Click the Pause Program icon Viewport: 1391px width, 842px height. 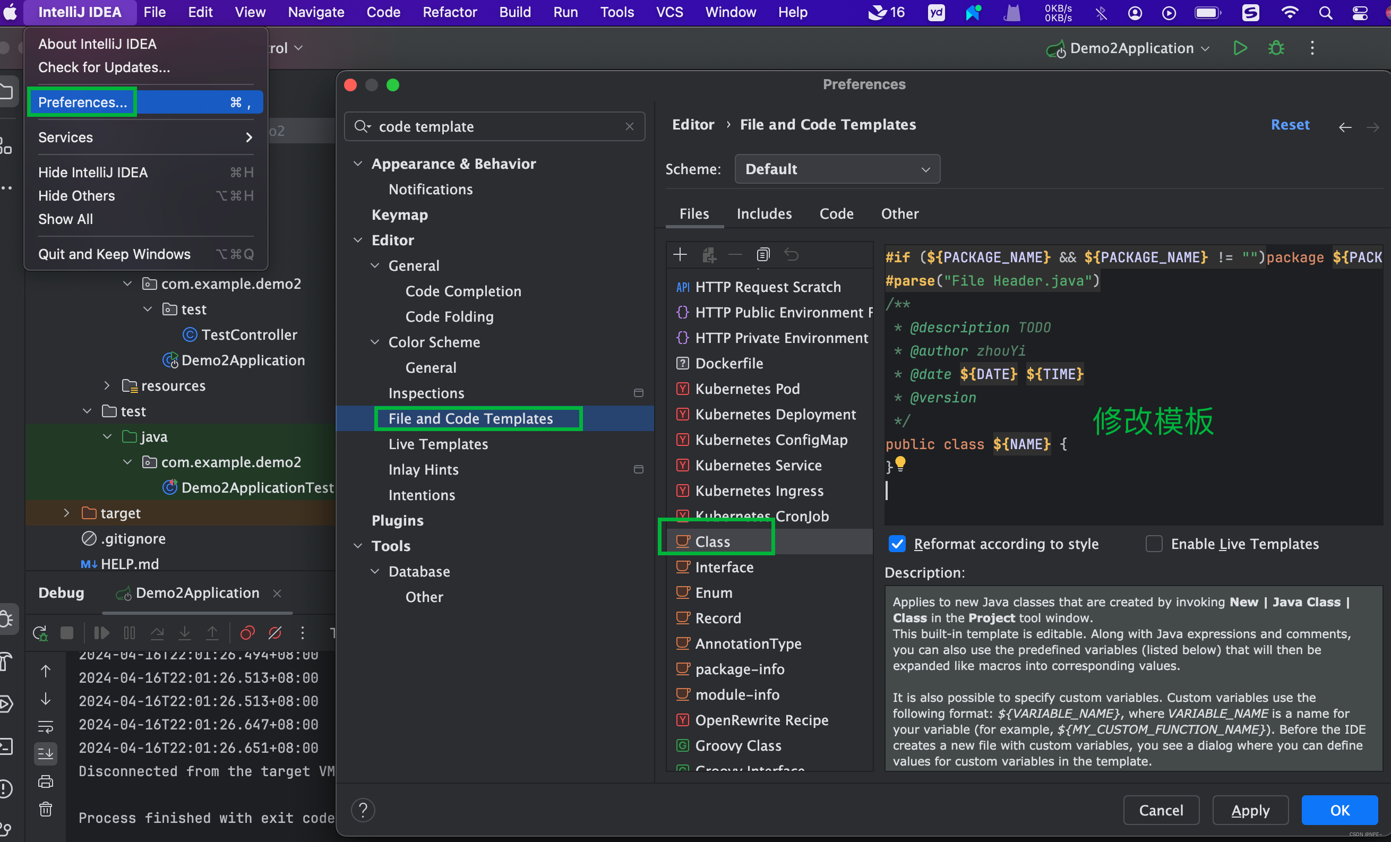tap(129, 633)
